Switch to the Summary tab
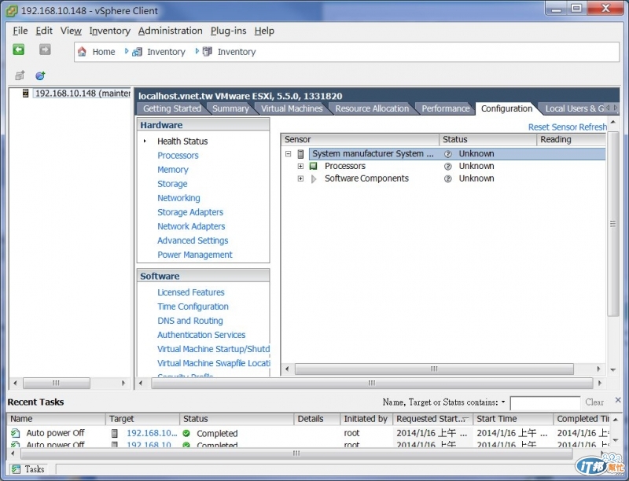Viewport: 629px width, 481px height. [230, 108]
